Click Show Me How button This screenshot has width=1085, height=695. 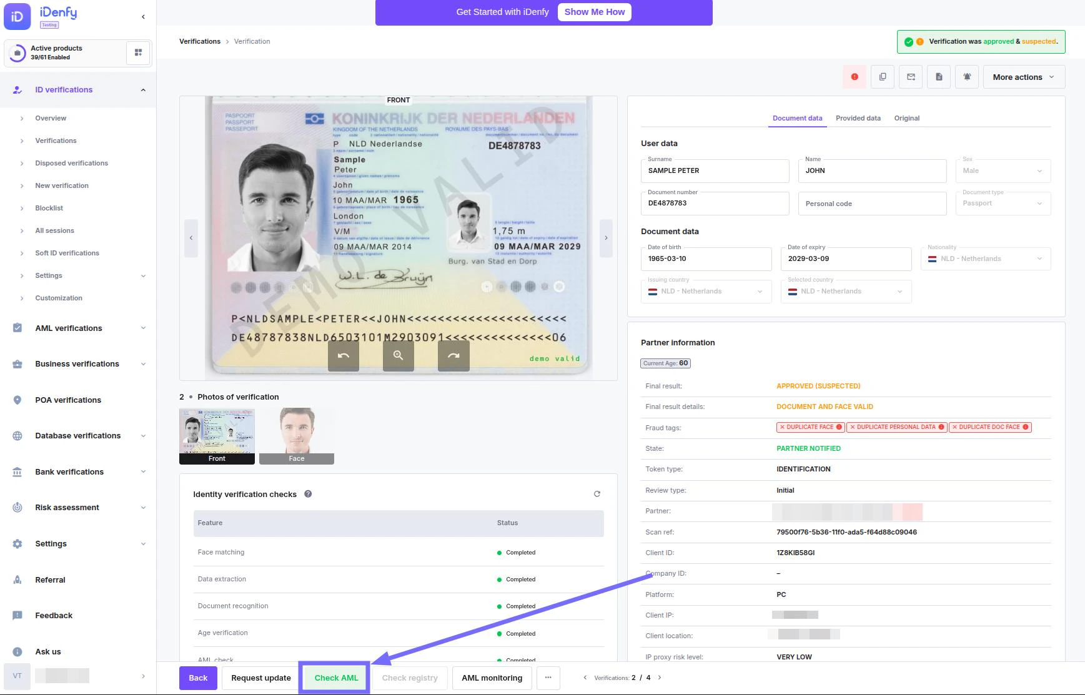pos(595,12)
